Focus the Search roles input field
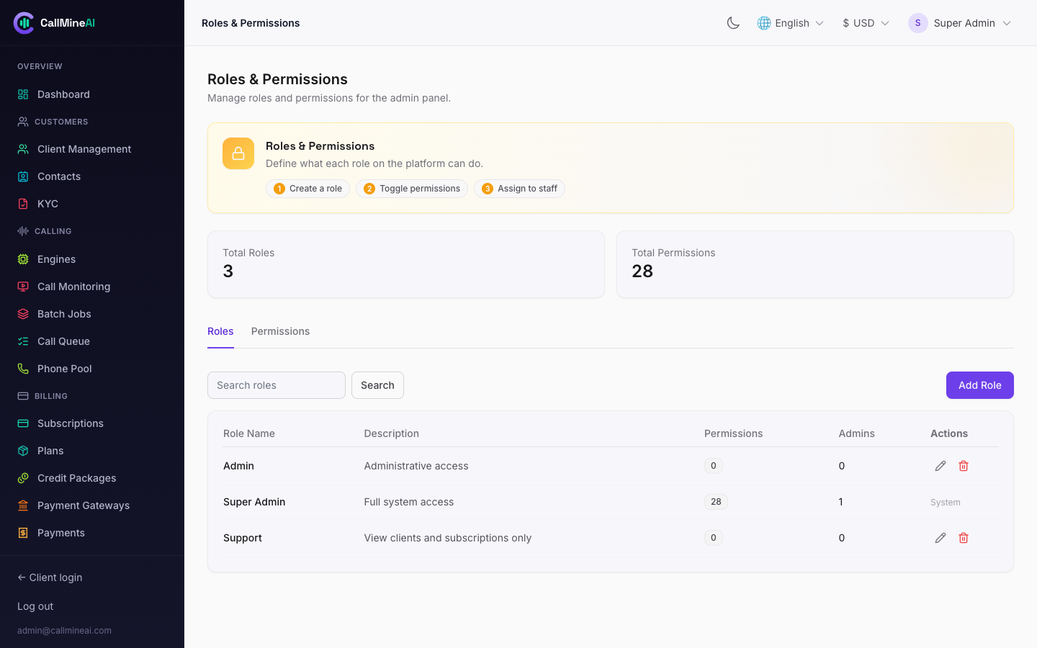The width and height of the screenshot is (1037, 648). click(277, 385)
